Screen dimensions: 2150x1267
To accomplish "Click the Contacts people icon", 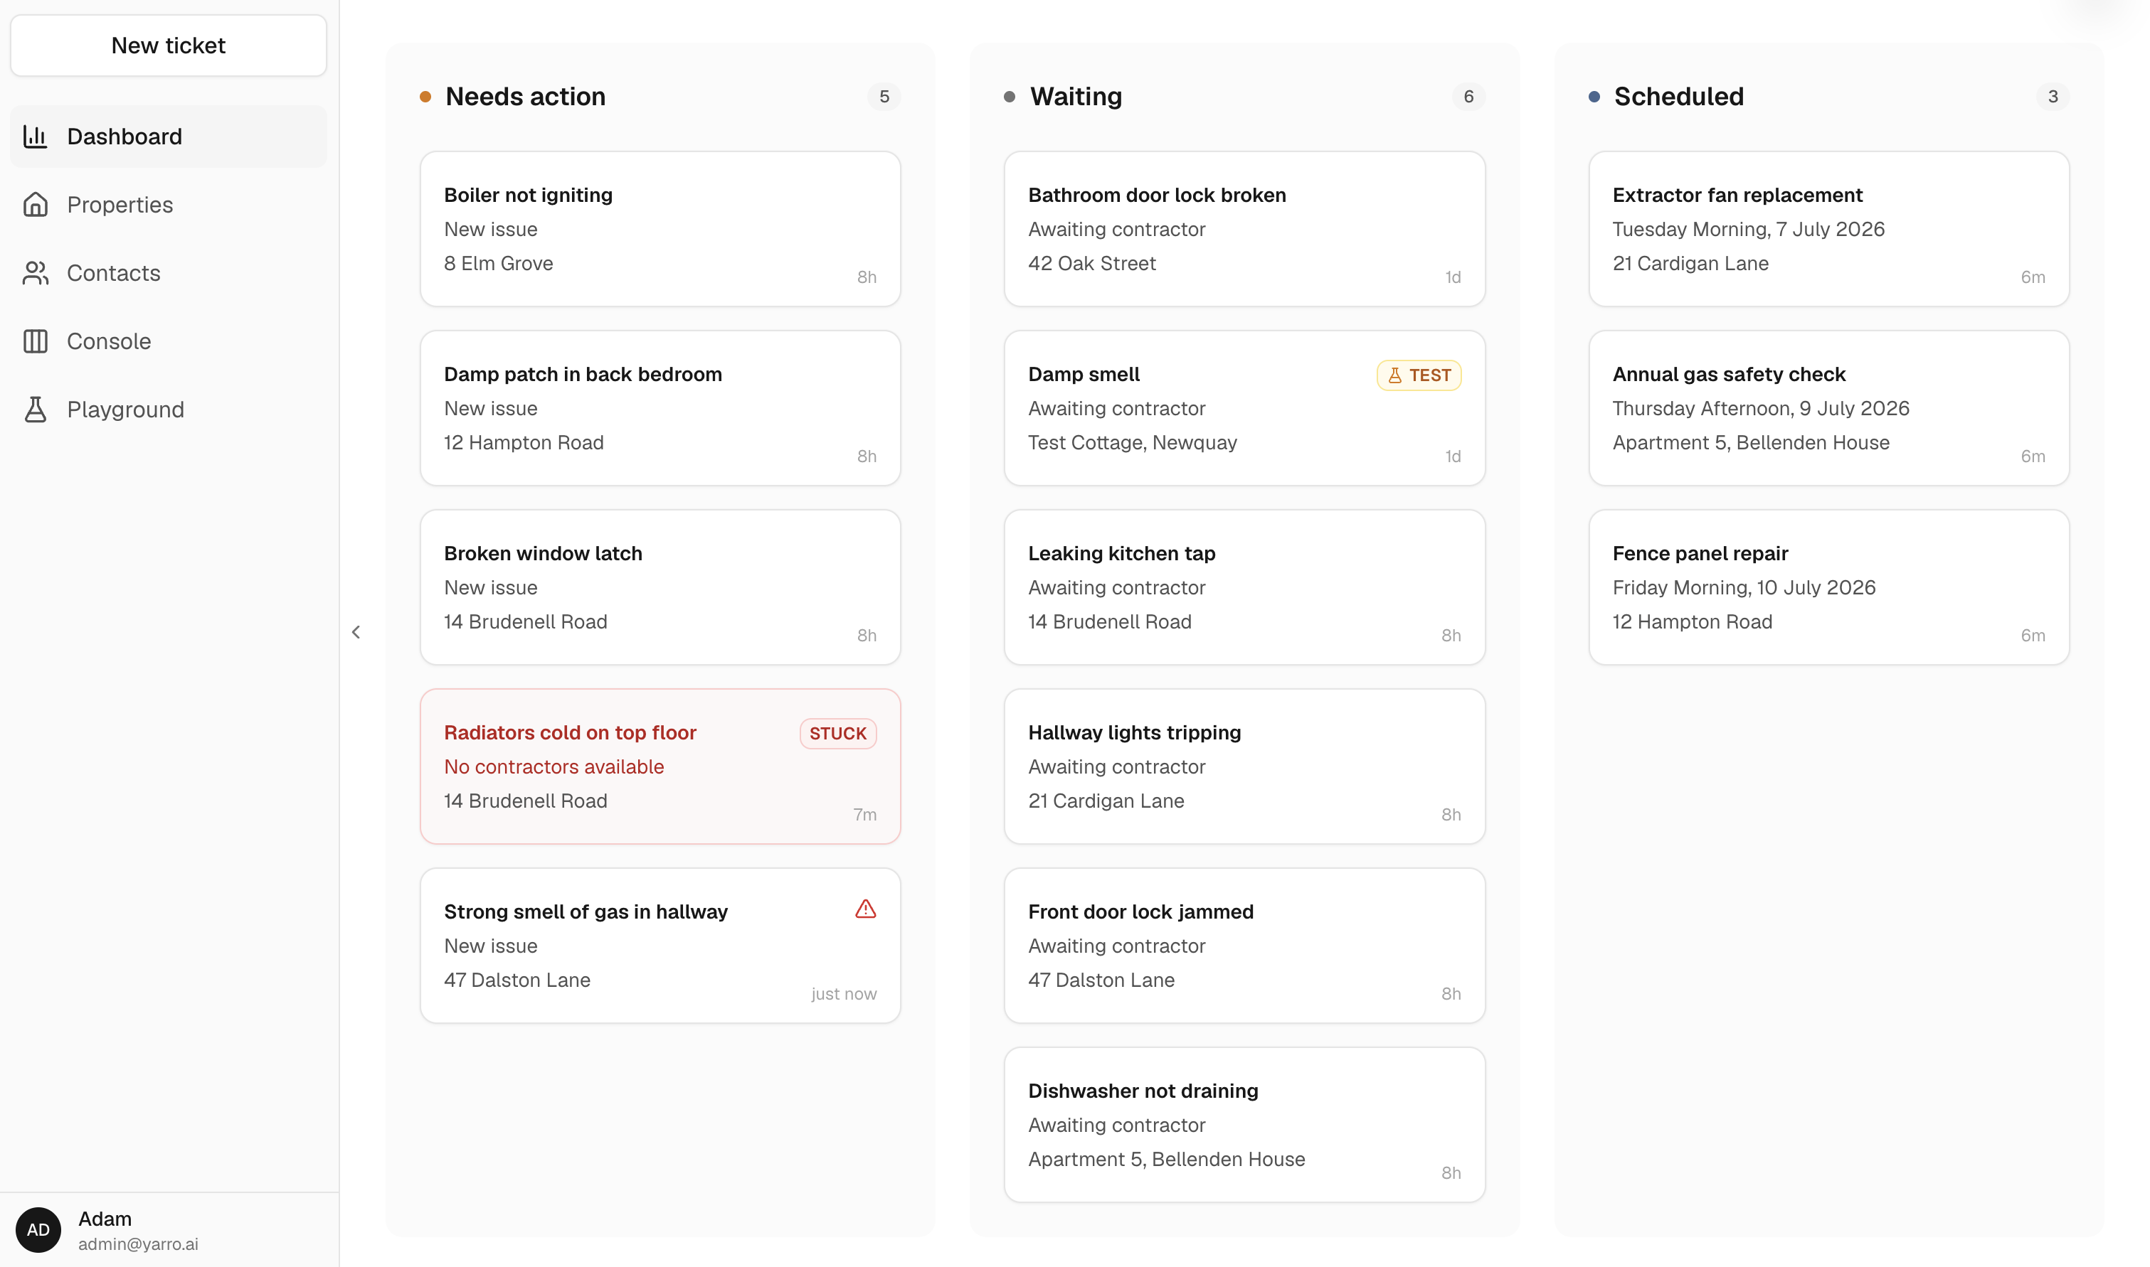I will coord(35,273).
